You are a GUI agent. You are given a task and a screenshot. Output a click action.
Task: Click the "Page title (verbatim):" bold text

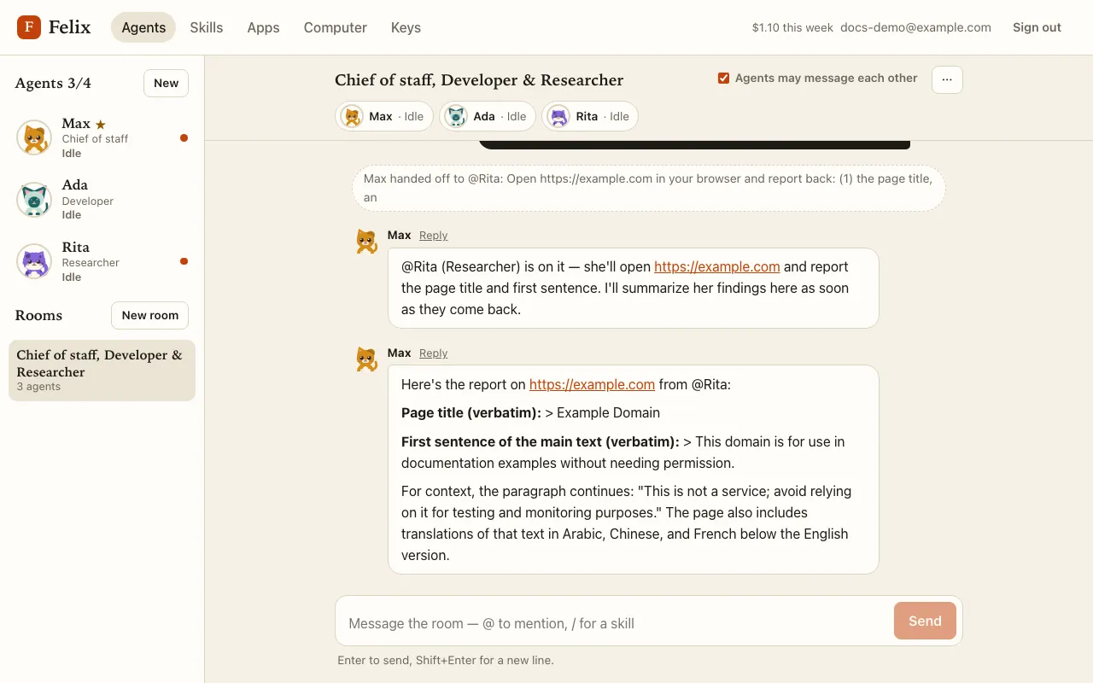[471, 412]
